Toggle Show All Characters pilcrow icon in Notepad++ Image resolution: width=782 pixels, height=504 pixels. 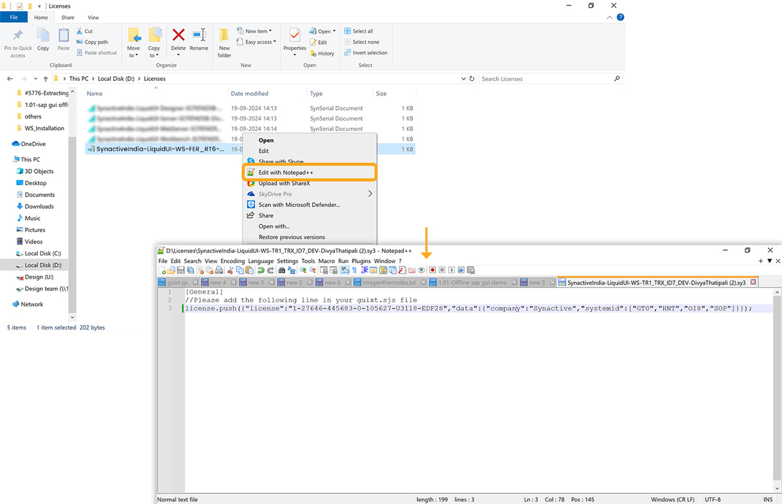click(x=355, y=270)
